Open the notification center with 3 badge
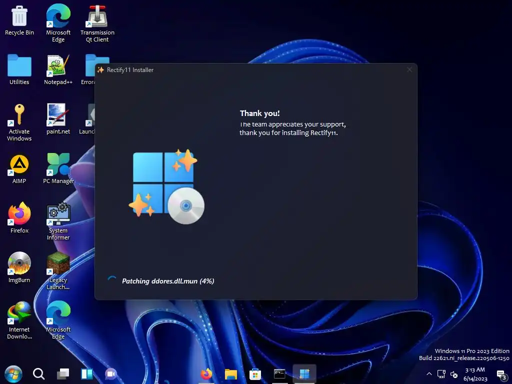512x384 pixels. [501, 375]
